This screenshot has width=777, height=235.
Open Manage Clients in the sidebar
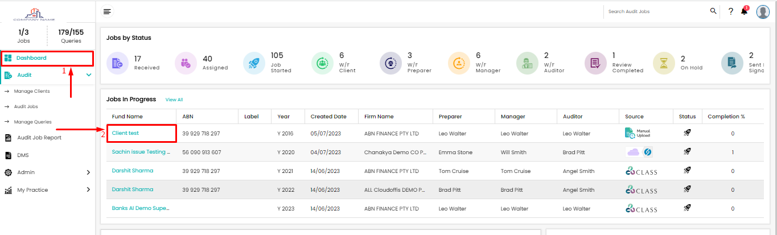[32, 91]
